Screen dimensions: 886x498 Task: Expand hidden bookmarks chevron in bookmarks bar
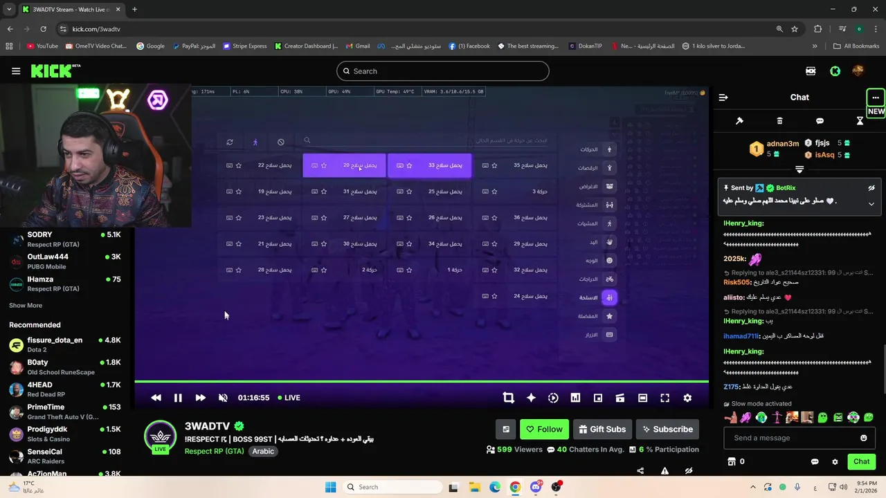click(x=815, y=46)
